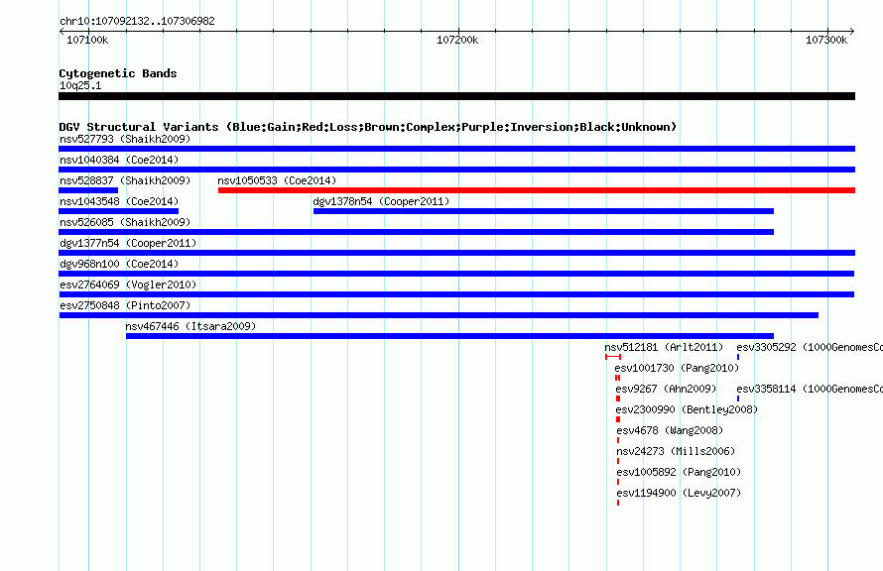Click the DGV Structural Variants track title

(x=367, y=127)
